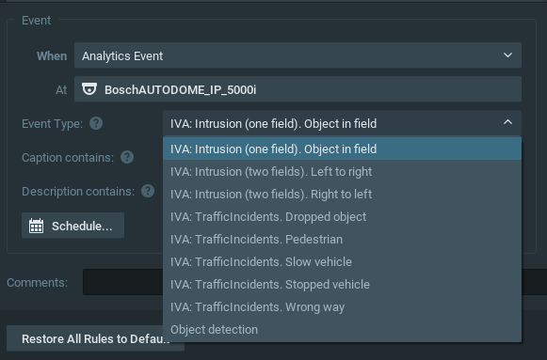Click the At label
Viewport: 547px width, 360px height.
pos(61,90)
